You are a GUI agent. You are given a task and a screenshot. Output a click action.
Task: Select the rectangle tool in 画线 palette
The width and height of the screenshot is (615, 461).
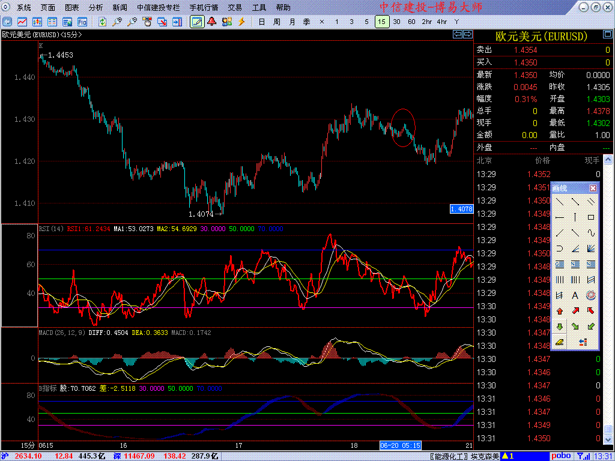591,217
